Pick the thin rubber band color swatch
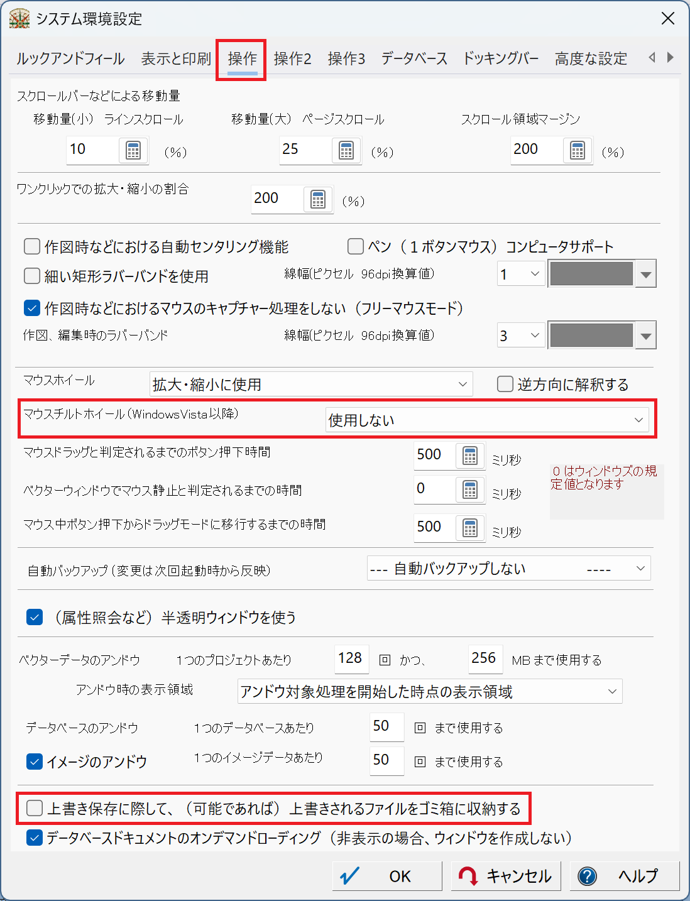 (x=591, y=274)
